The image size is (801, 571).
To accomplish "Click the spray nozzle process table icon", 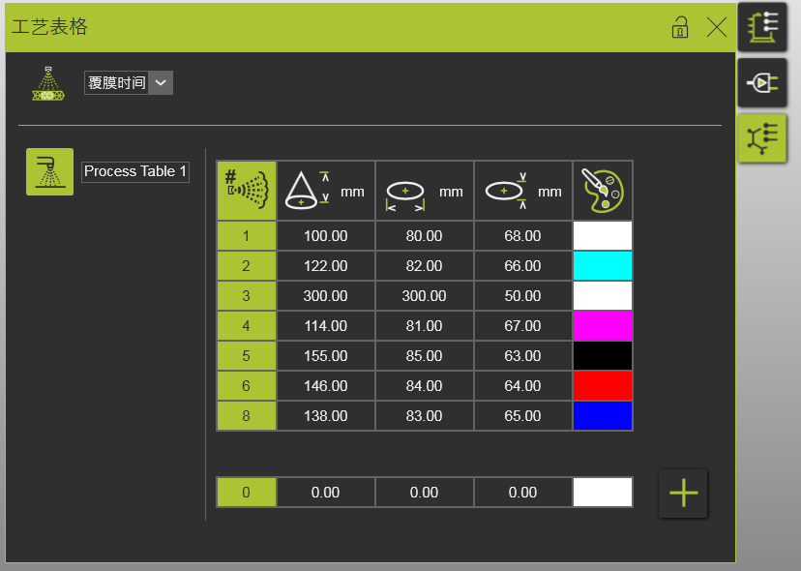I will [x=49, y=172].
